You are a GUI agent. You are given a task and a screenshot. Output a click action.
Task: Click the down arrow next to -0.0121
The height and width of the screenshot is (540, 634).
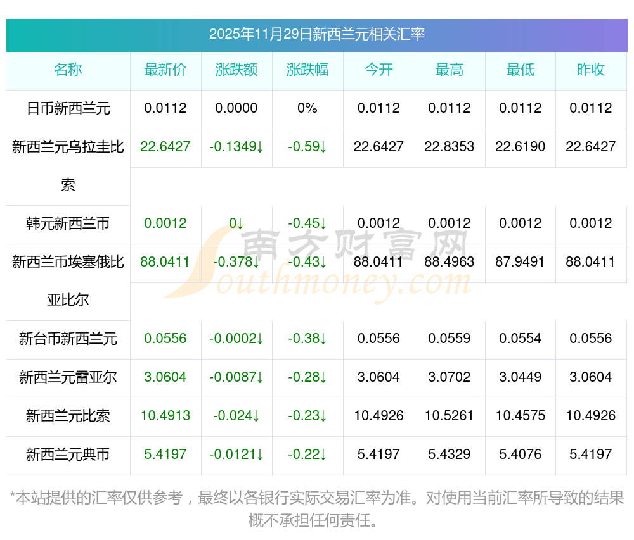click(x=260, y=455)
